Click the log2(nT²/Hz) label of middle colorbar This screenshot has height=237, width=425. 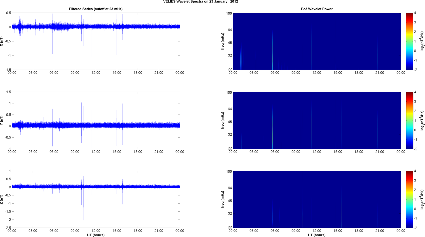coord(422,120)
